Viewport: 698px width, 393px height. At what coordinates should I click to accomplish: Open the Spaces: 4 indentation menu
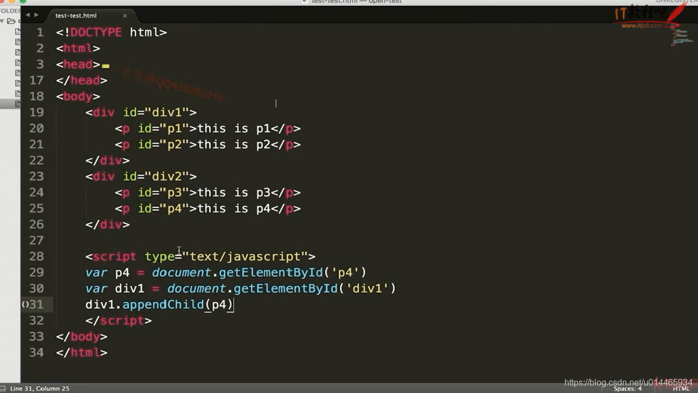(628, 389)
